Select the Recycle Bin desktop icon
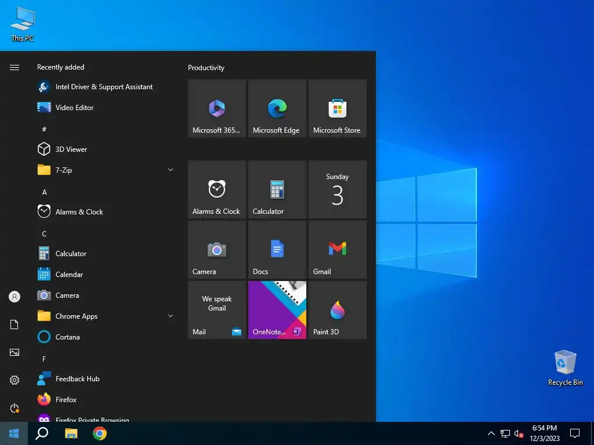The image size is (594, 445). coord(565,368)
